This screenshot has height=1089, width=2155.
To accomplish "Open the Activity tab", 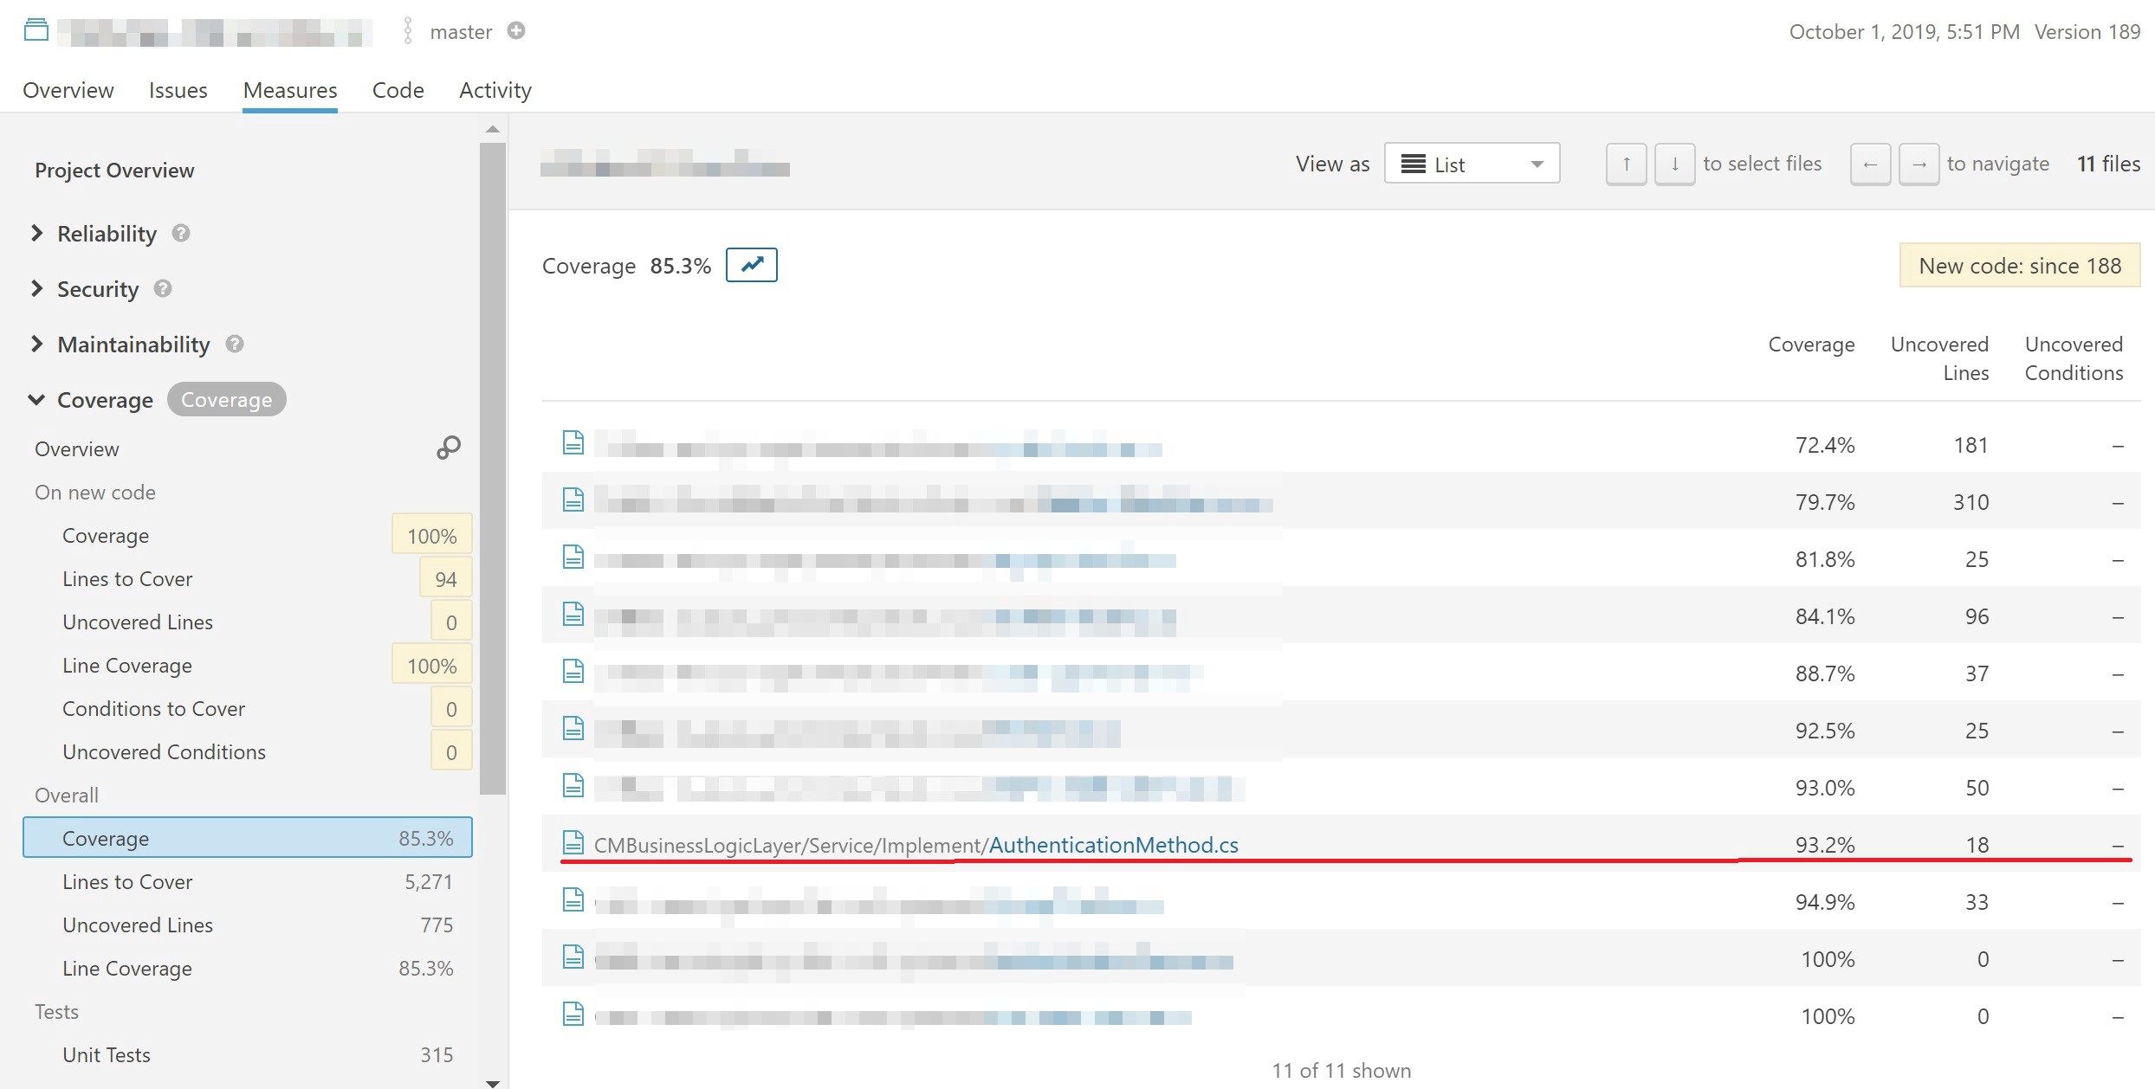I will coord(495,90).
